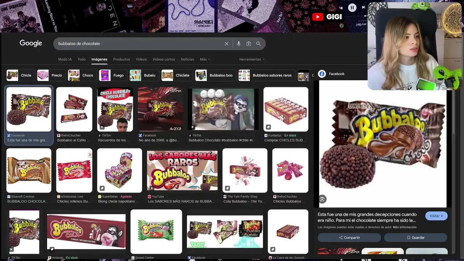Select the Precio filter chip
This screenshot has width=464, height=261.
(51, 75)
